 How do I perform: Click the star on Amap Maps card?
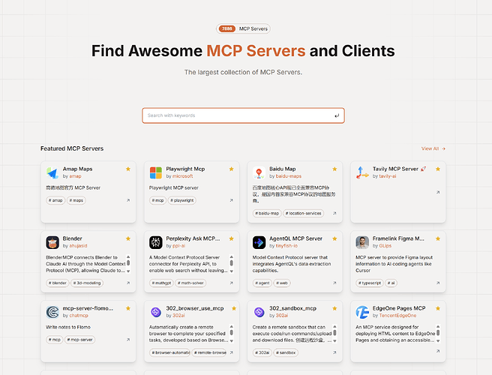coord(128,169)
